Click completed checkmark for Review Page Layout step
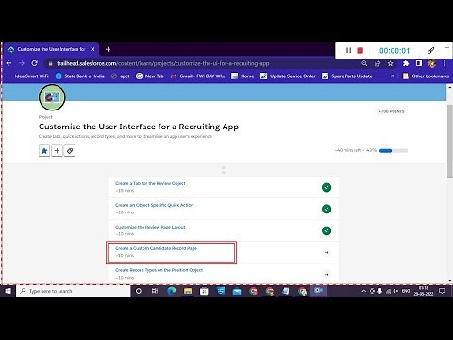This screenshot has height=340, width=453. (327, 230)
